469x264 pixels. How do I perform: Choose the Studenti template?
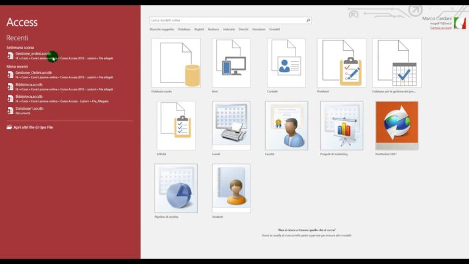(231, 188)
